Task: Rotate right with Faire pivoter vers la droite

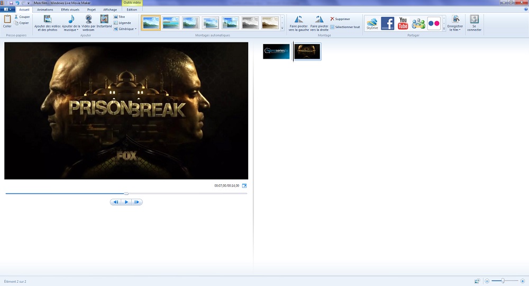Action: (x=319, y=23)
